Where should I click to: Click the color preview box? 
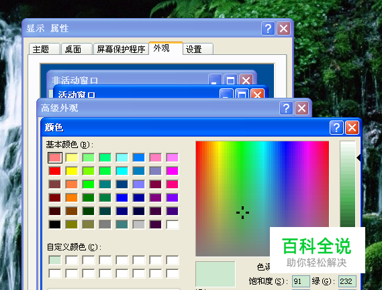(216, 274)
